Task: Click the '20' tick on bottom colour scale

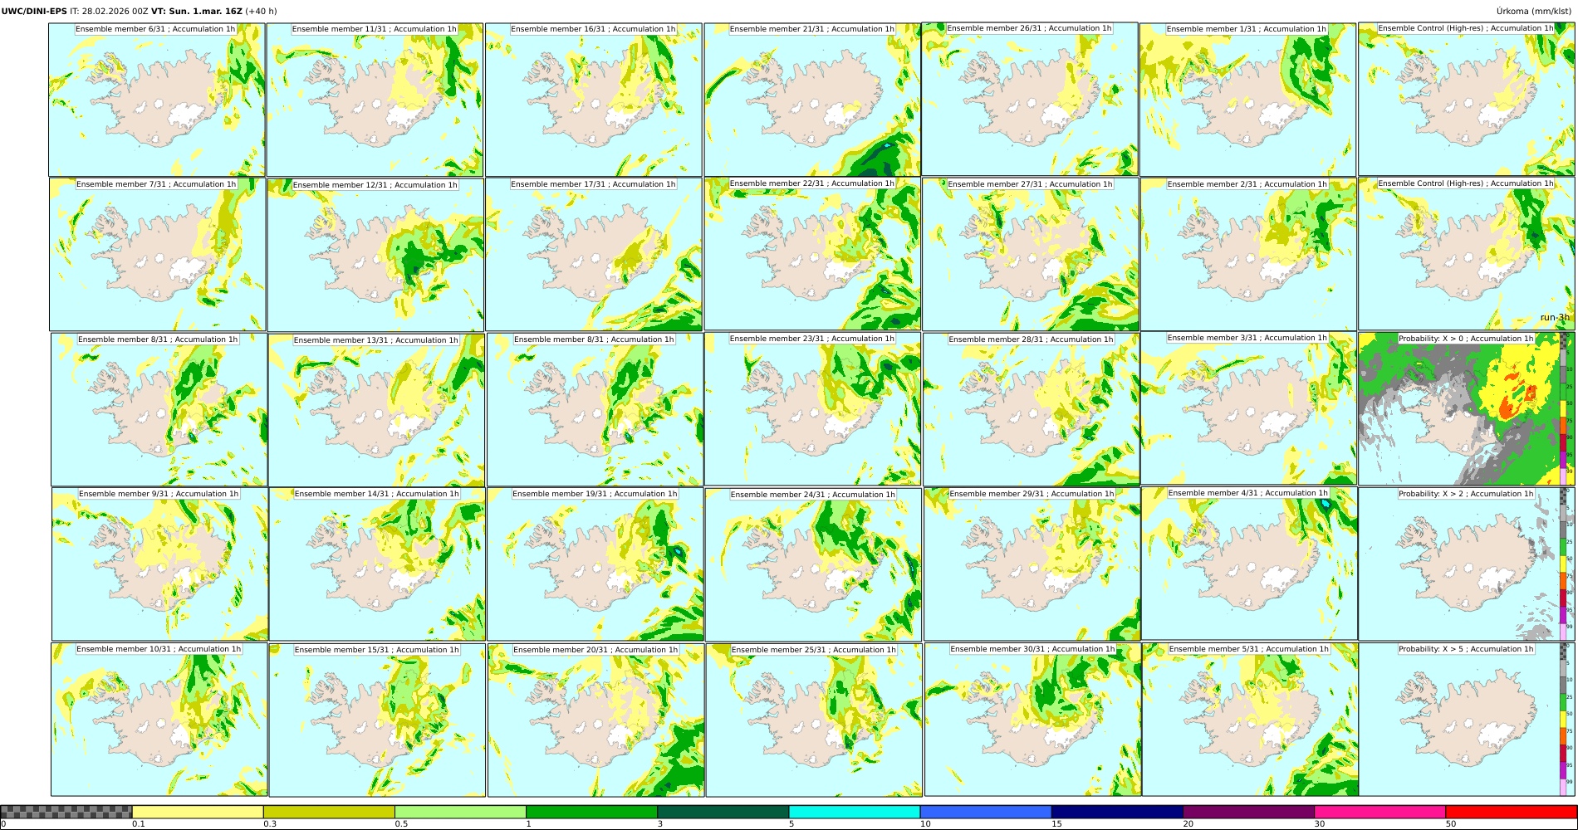Action: 1188,824
